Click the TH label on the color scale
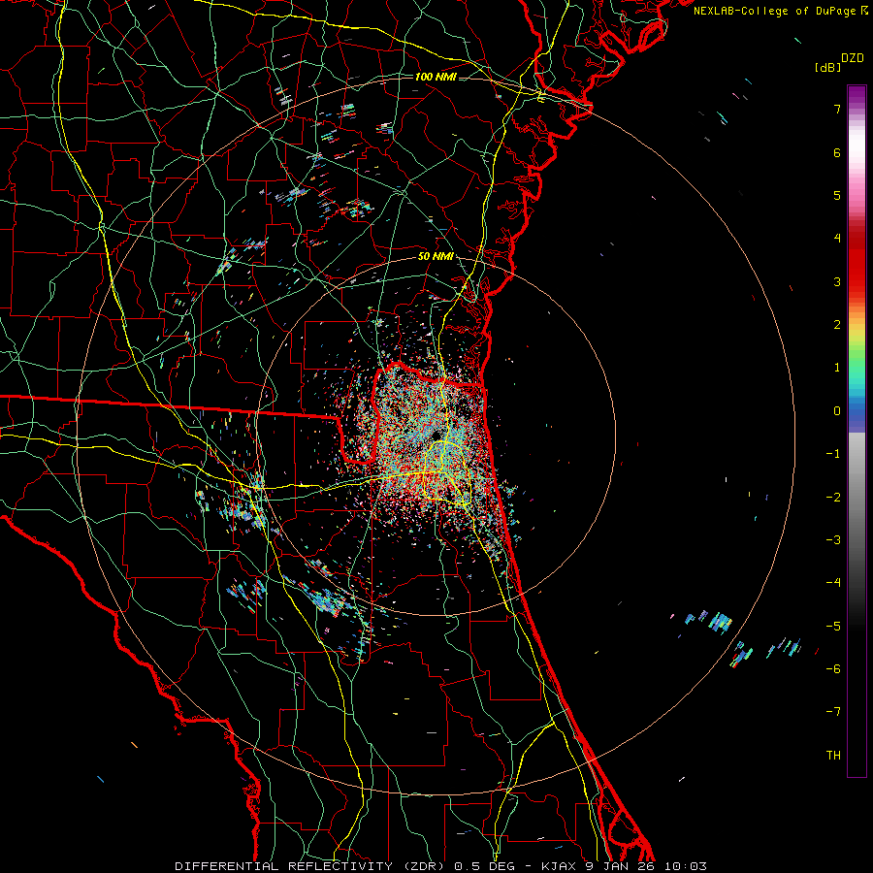The width and height of the screenshot is (873, 873). [833, 755]
